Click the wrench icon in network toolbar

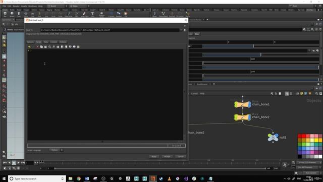272,94
